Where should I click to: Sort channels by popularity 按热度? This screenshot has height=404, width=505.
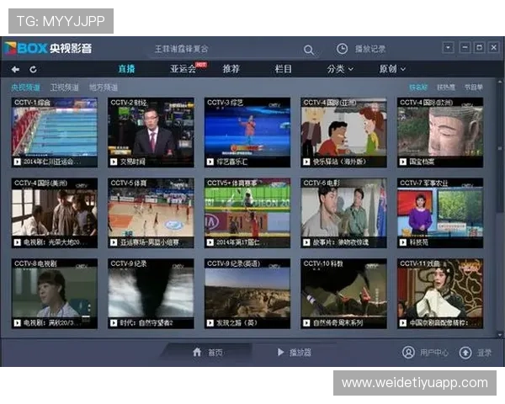pos(446,88)
